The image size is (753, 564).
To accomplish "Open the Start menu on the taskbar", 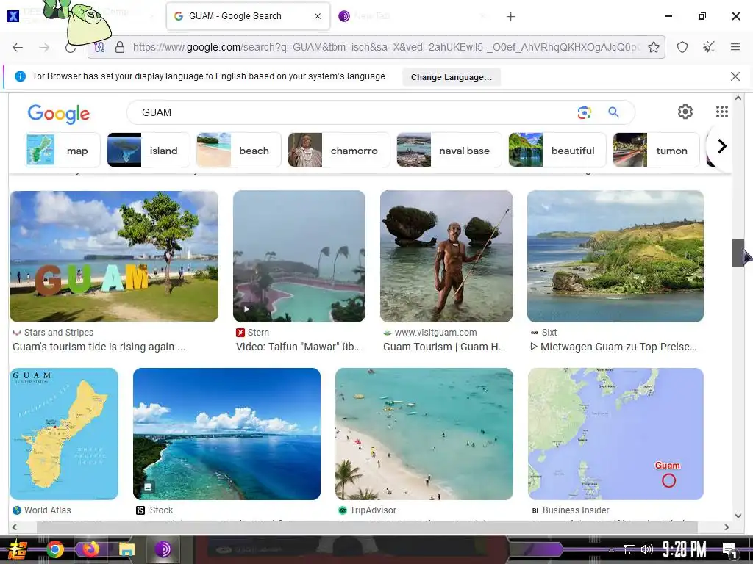I will (x=18, y=549).
